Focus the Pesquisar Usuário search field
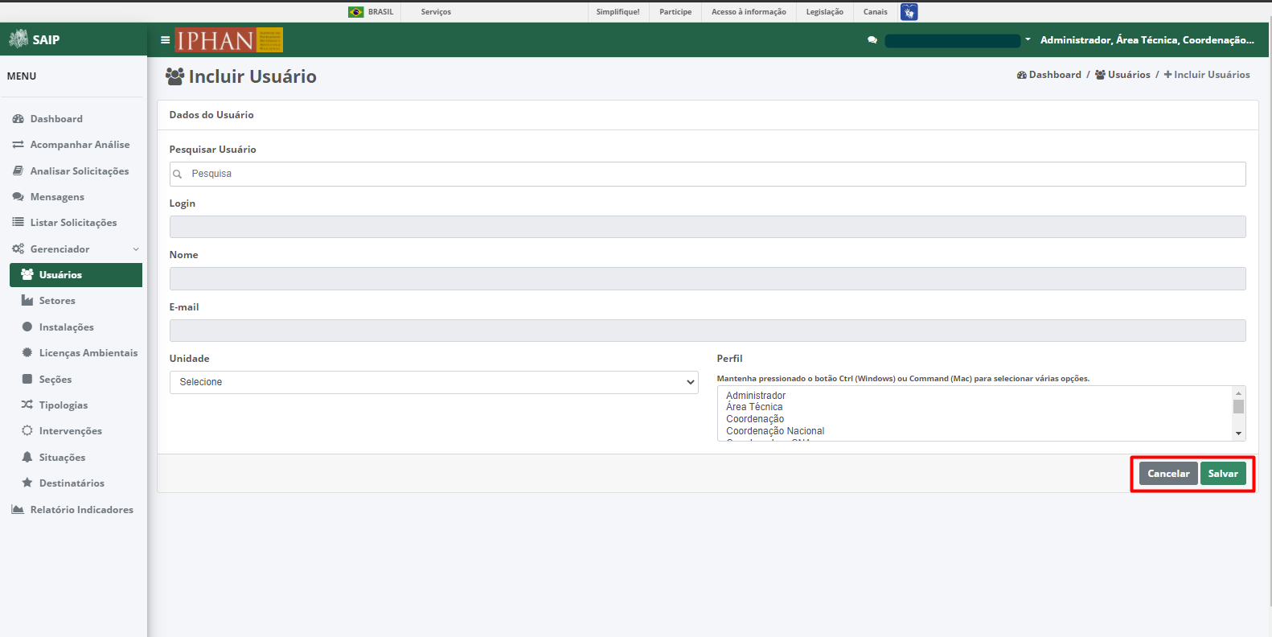Image resolution: width=1272 pixels, height=637 pixels. pyautogui.click(x=708, y=174)
